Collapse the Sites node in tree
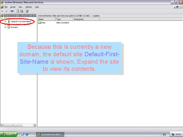 pyautogui.click(x=2, y=19)
